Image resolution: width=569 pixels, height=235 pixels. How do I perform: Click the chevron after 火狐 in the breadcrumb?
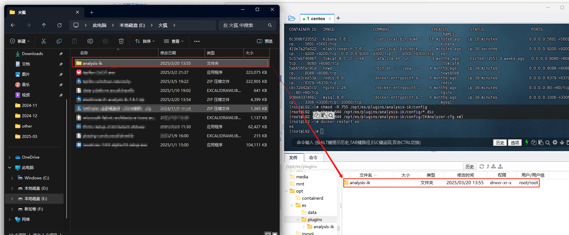pyautogui.click(x=174, y=25)
